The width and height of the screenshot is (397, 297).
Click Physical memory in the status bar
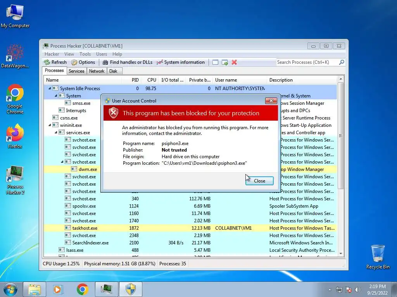click(x=119, y=264)
